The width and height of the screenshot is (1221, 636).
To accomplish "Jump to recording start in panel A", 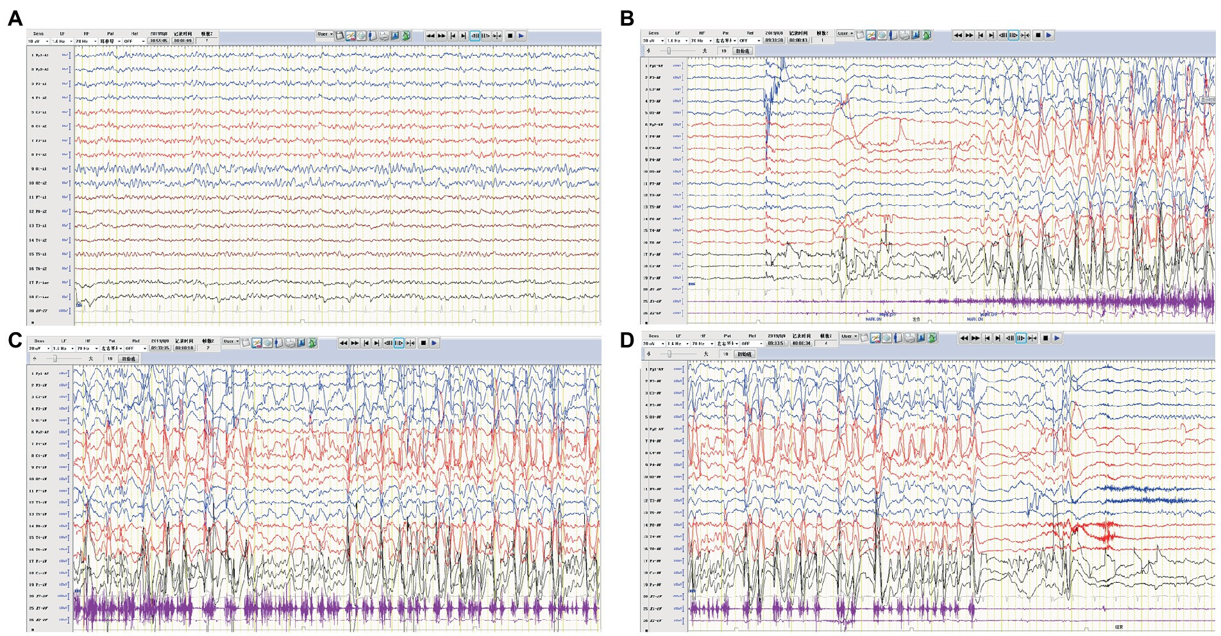I will click(453, 36).
